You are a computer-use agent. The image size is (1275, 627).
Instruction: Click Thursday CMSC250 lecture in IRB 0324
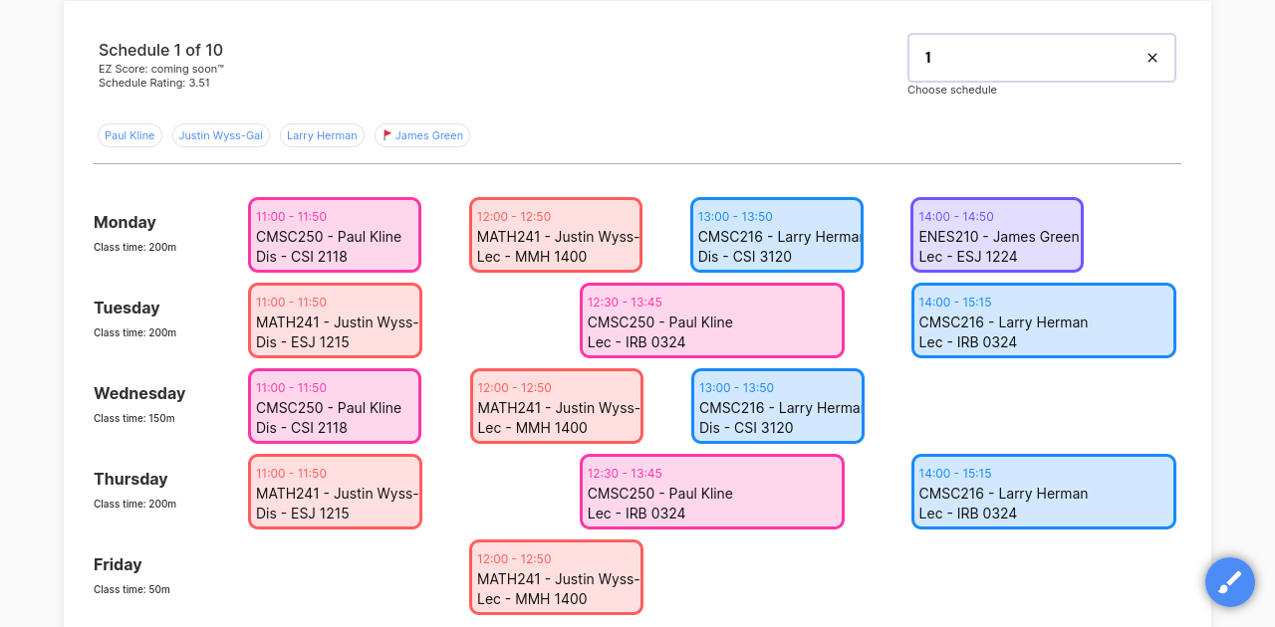tap(712, 492)
